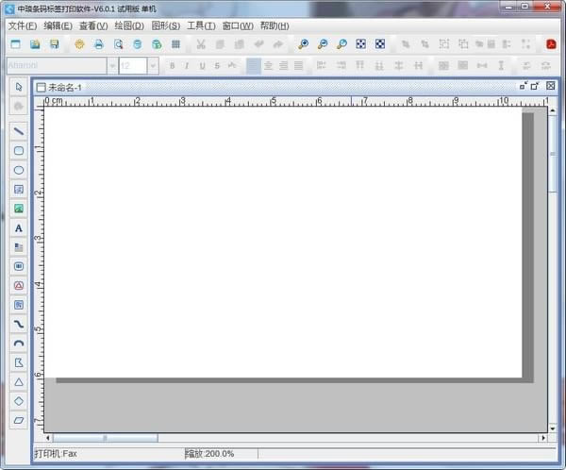Select the ellipse drawing tool
Screen dimensions: 566x470
pos(19,170)
